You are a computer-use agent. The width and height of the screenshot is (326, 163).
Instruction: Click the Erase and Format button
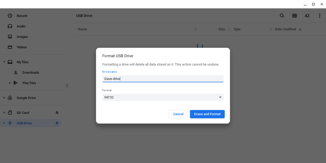pos(207,114)
